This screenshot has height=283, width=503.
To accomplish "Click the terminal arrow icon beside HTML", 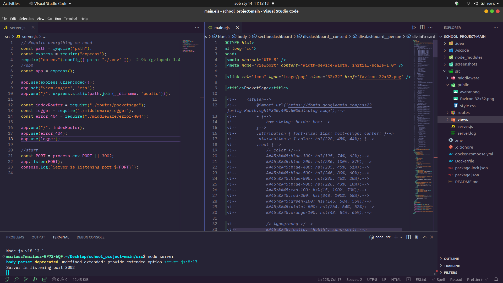I will tap(408, 279).
